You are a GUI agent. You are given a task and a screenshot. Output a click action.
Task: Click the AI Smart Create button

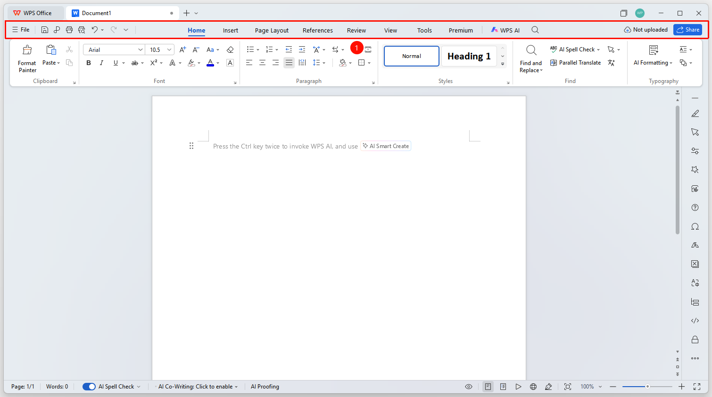click(386, 146)
